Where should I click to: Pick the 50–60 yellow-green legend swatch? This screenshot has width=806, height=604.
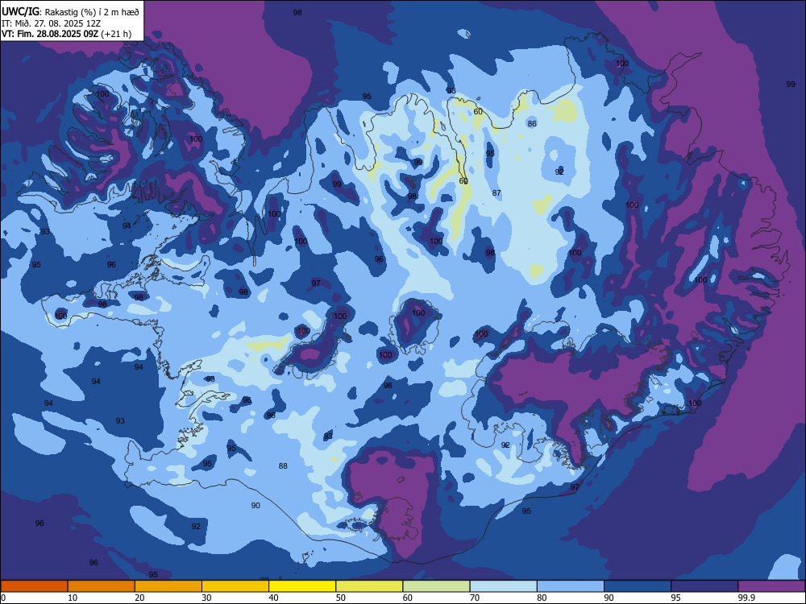coord(370,586)
